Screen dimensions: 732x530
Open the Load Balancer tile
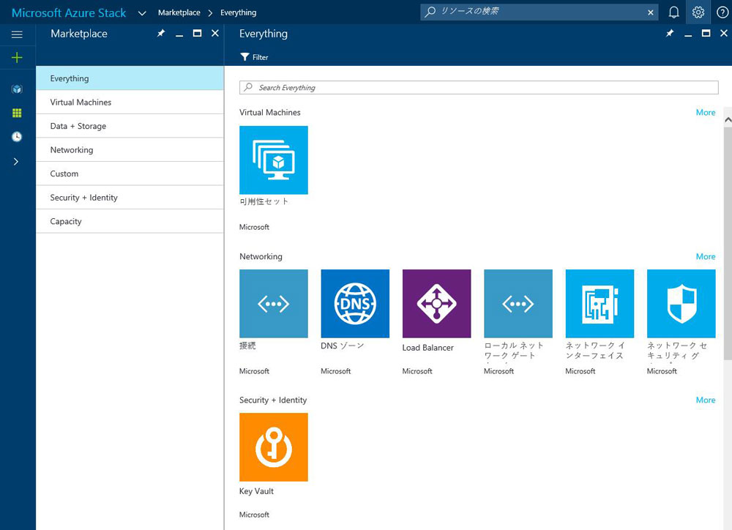tap(436, 304)
